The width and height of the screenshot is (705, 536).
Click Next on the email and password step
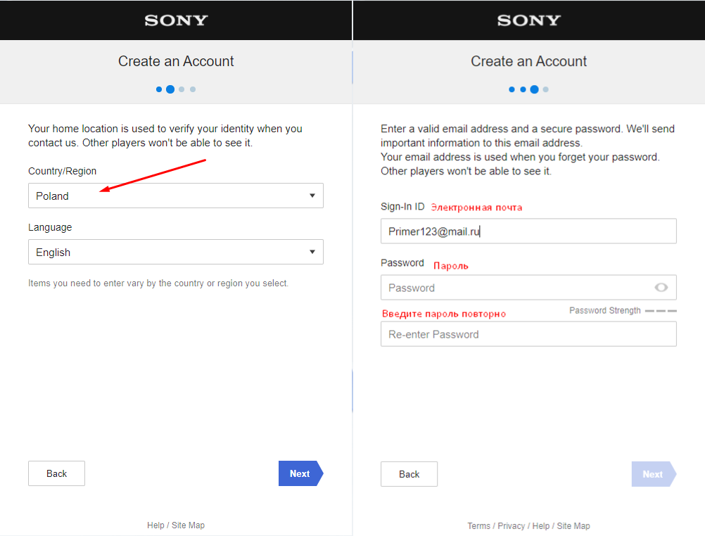click(x=653, y=474)
